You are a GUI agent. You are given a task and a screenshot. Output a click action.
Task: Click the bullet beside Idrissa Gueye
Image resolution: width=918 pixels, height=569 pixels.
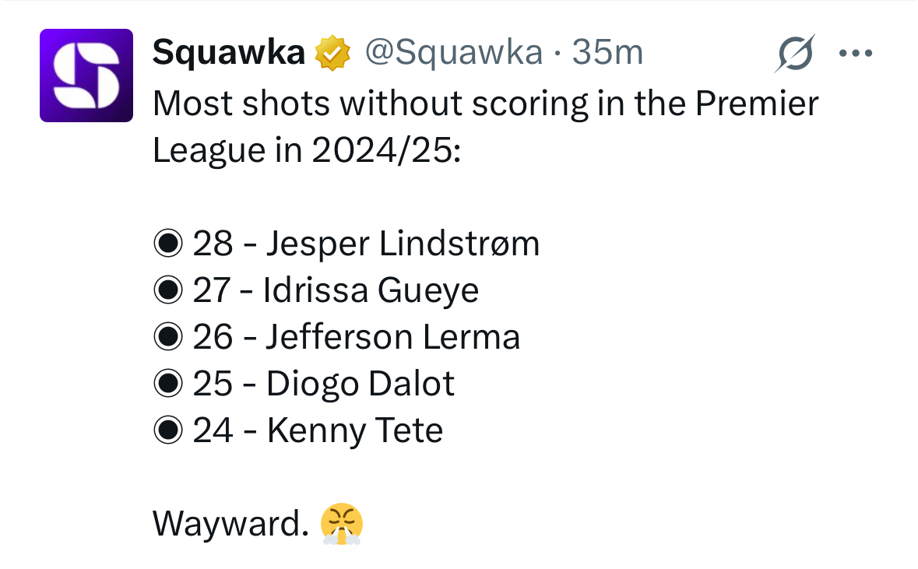[x=168, y=291]
